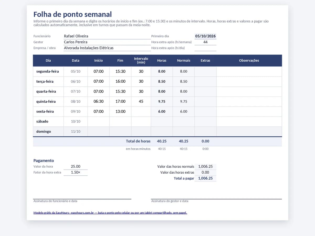Select the domingo row label
315x236 pixels.
48,131
